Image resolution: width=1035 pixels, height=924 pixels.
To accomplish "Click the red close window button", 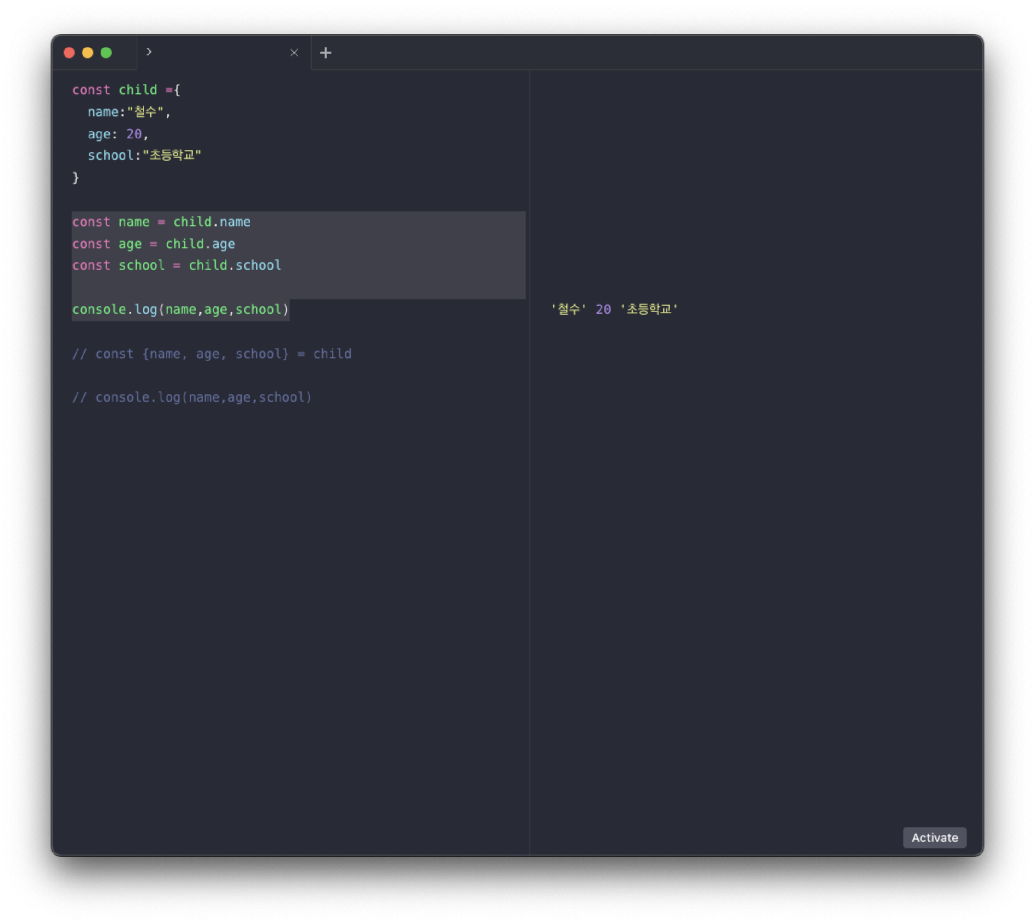I will (x=70, y=53).
